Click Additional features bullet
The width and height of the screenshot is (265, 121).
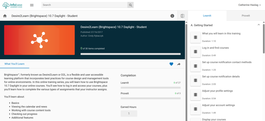[22, 118]
